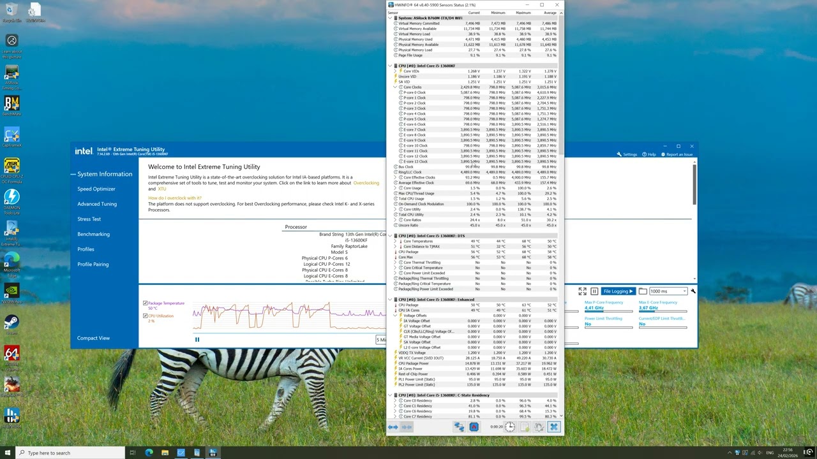Image resolution: width=817 pixels, height=459 pixels.
Task: Open Steam desktop icon
Action: click(x=11, y=324)
